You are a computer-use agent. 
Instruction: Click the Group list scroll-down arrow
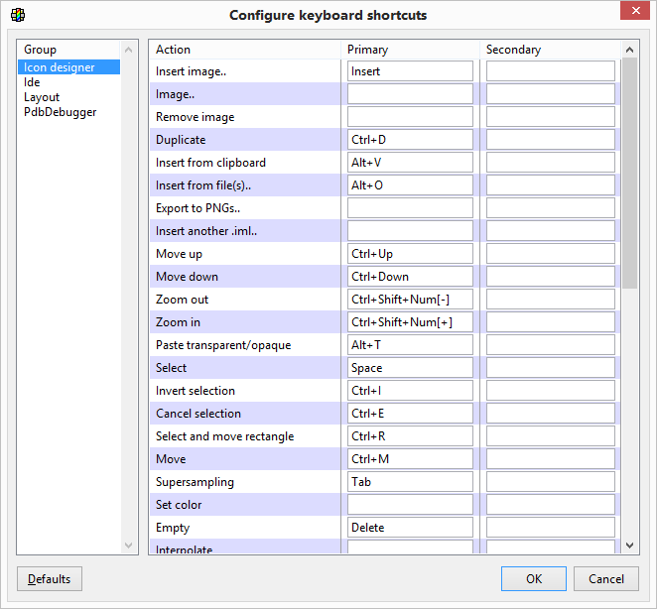[128, 546]
